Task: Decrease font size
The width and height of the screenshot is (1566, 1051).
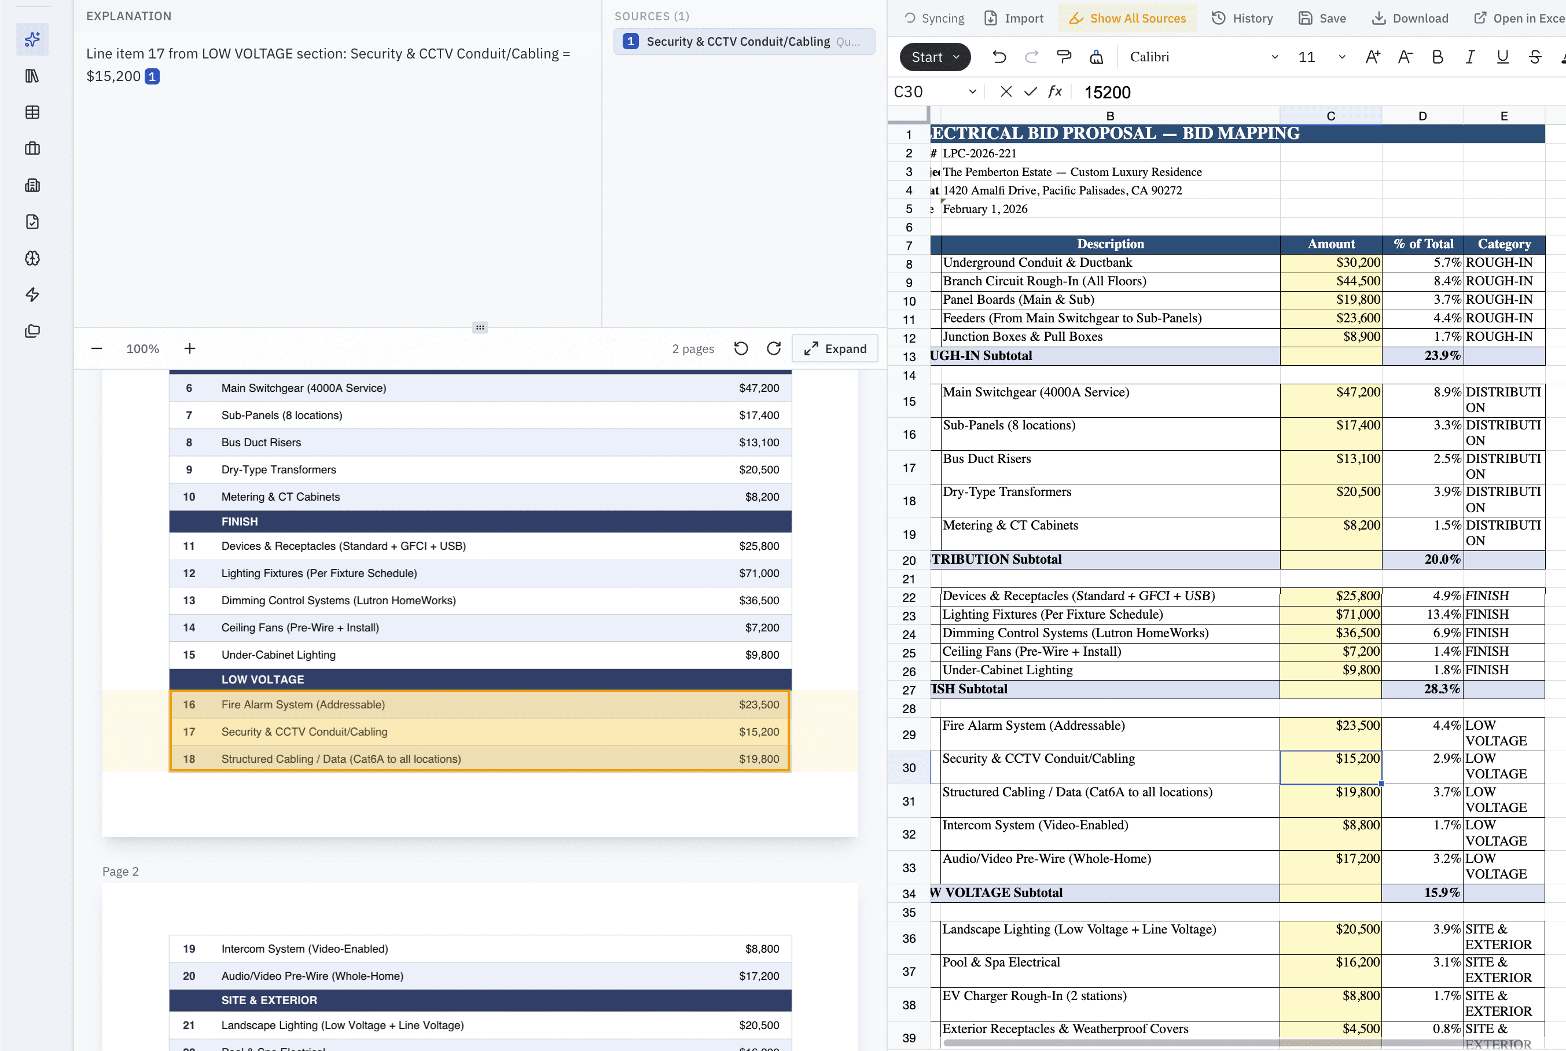Action: pos(1405,57)
